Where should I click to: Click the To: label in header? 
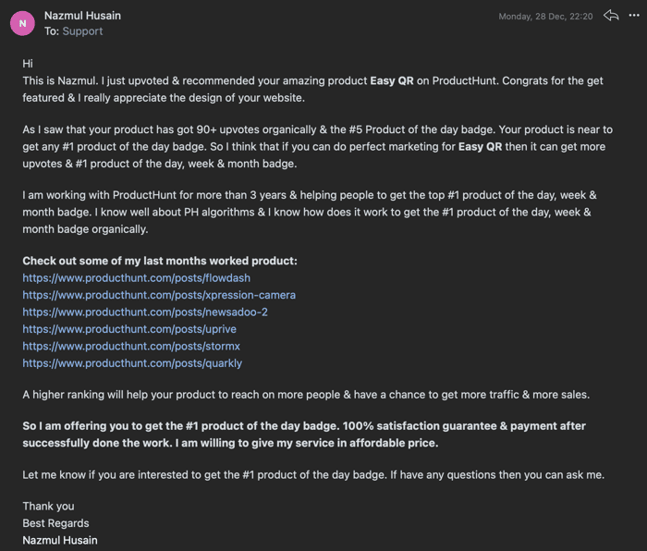pyautogui.click(x=52, y=31)
